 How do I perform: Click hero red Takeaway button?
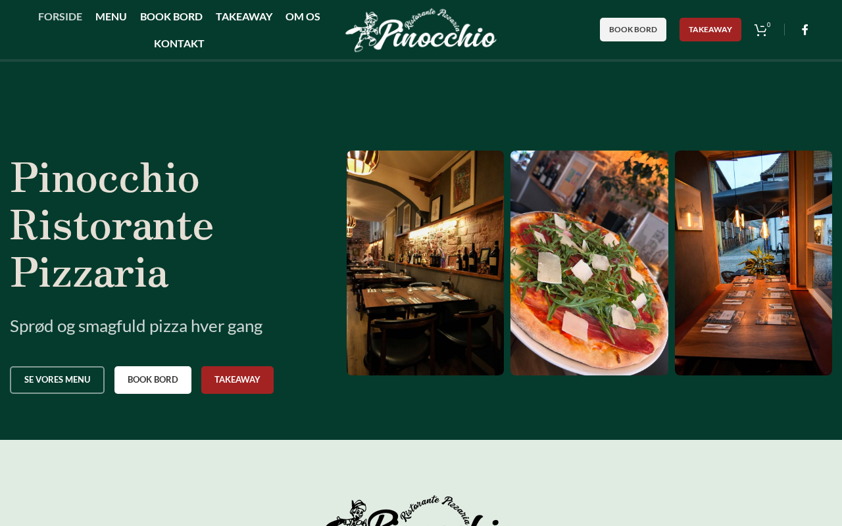[237, 380]
